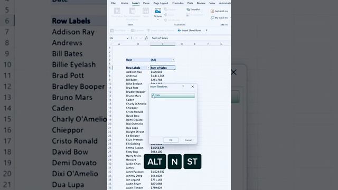Open the File tab
Screen dimensions: 338x190
click(x=114, y=3)
